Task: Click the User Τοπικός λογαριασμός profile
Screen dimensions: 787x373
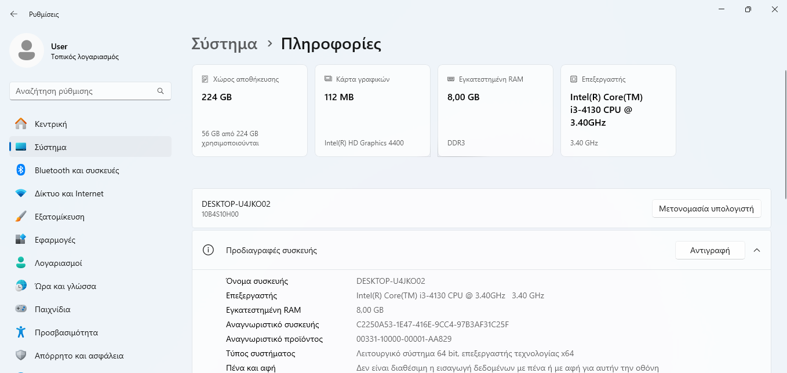Action: 64,51
